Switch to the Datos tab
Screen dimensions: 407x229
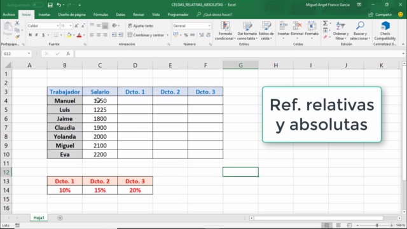120,15
